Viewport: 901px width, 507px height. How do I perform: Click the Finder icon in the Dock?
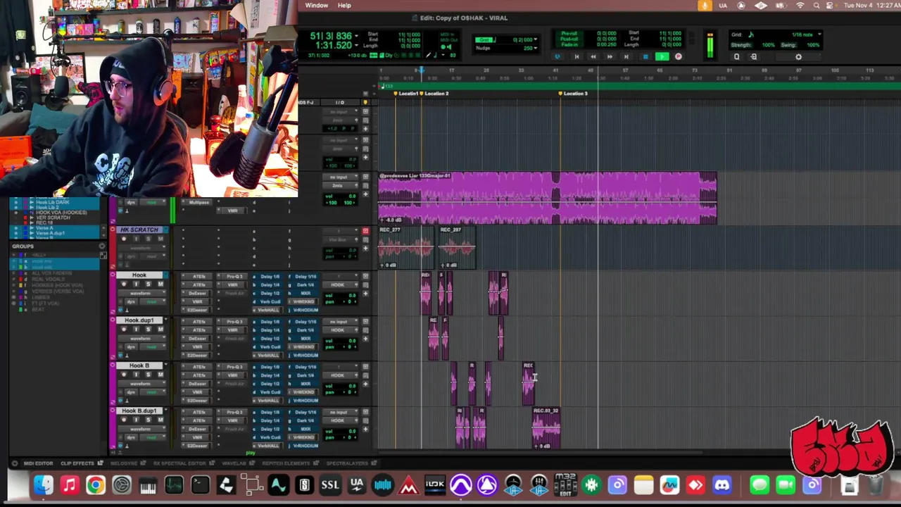[44, 485]
